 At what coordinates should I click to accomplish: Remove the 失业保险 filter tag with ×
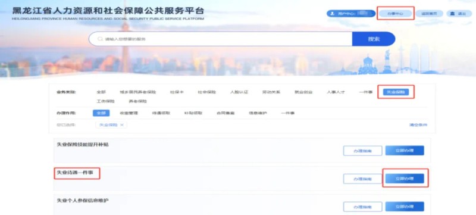pos(122,125)
